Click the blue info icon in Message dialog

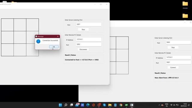point(38,41)
